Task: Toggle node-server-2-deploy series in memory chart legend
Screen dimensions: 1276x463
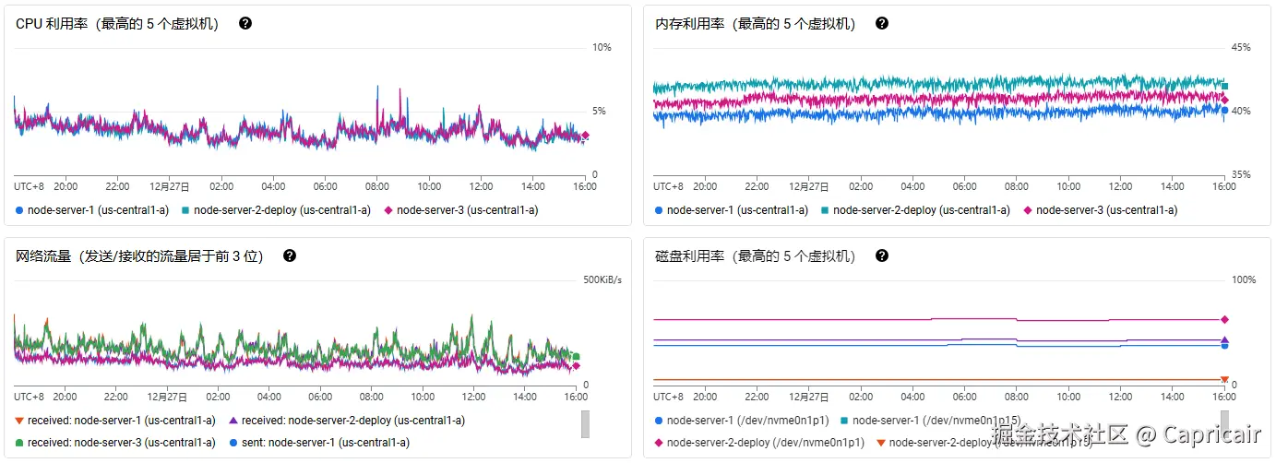Action: pos(915,210)
